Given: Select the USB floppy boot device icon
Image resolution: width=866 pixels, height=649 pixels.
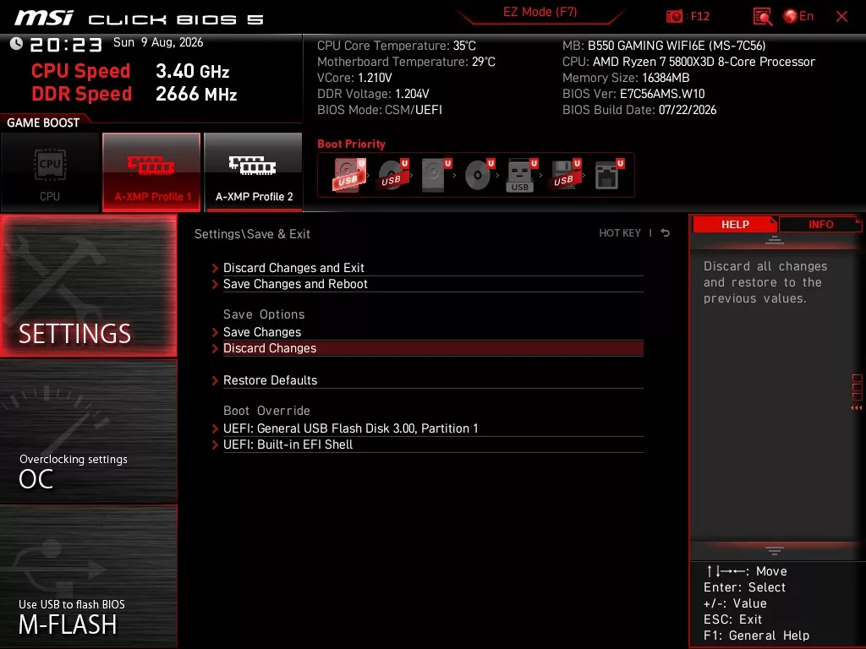Looking at the screenshot, I should 565,175.
